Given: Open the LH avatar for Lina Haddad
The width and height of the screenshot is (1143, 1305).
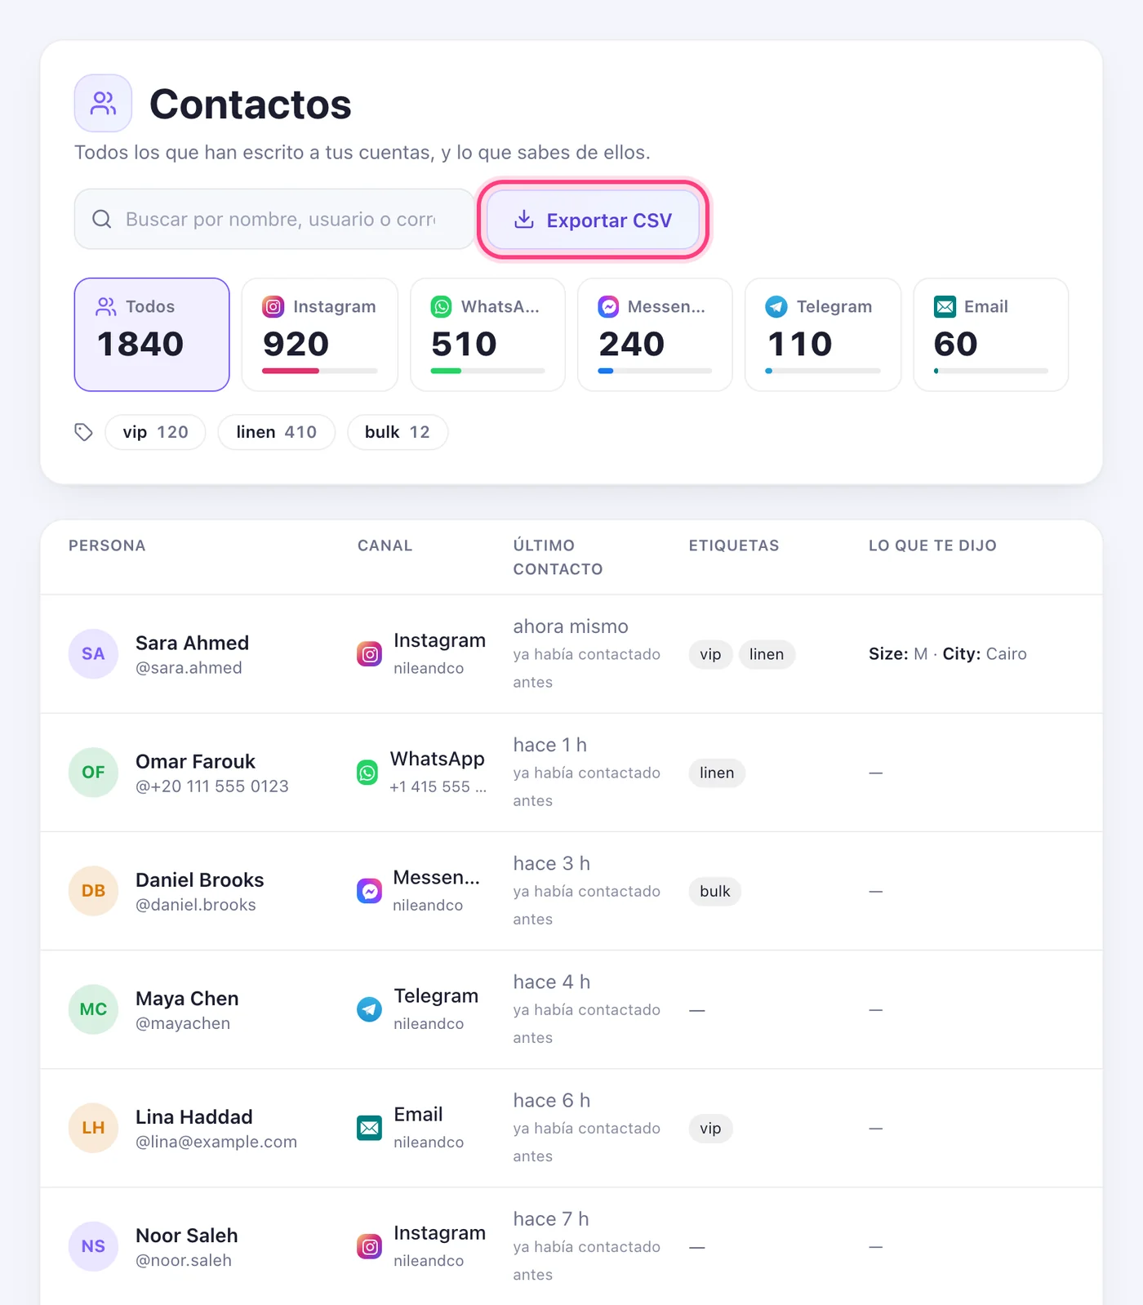Looking at the screenshot, I should pyautogui.click(x=93, y=1128).
